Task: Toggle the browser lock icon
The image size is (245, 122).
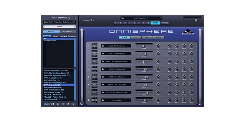Action: pyautogui.click(x=75, y=18)
